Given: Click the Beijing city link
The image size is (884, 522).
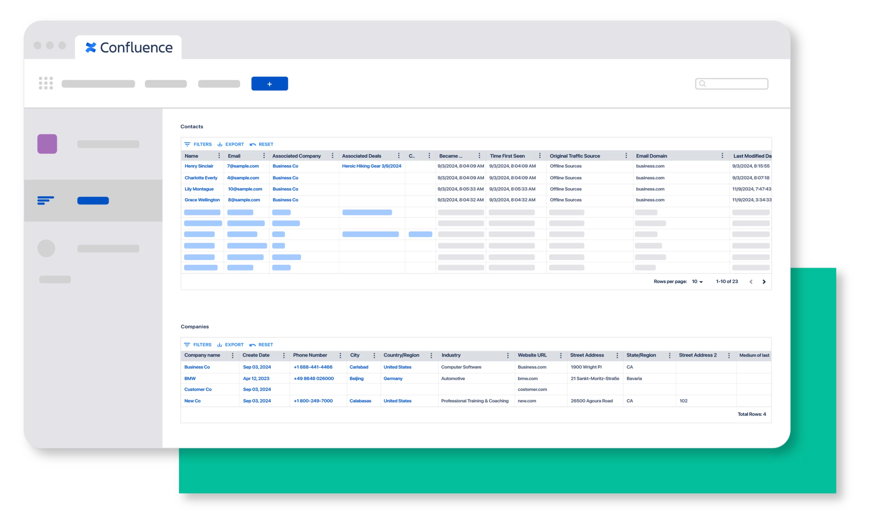Looking at the screenshot, I should pos(356,379).
